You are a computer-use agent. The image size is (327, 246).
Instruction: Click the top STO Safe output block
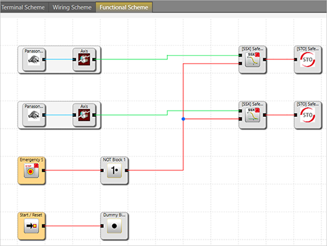(308, 59)
